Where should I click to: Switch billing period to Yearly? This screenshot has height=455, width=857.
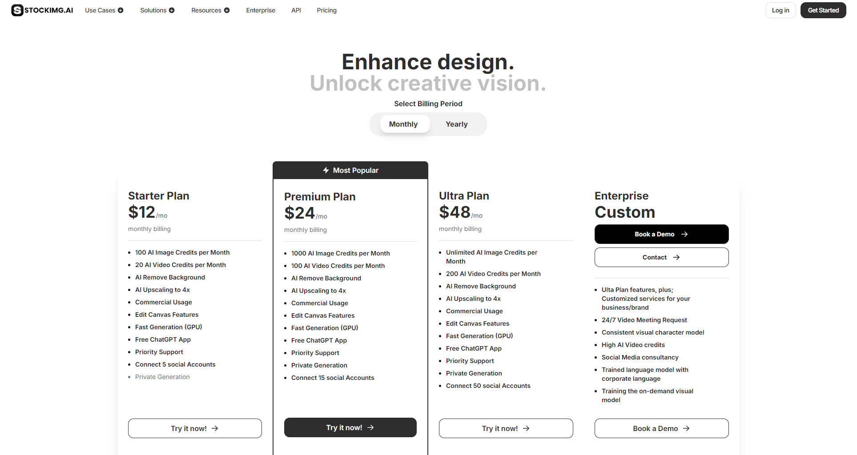coord(456,124)
